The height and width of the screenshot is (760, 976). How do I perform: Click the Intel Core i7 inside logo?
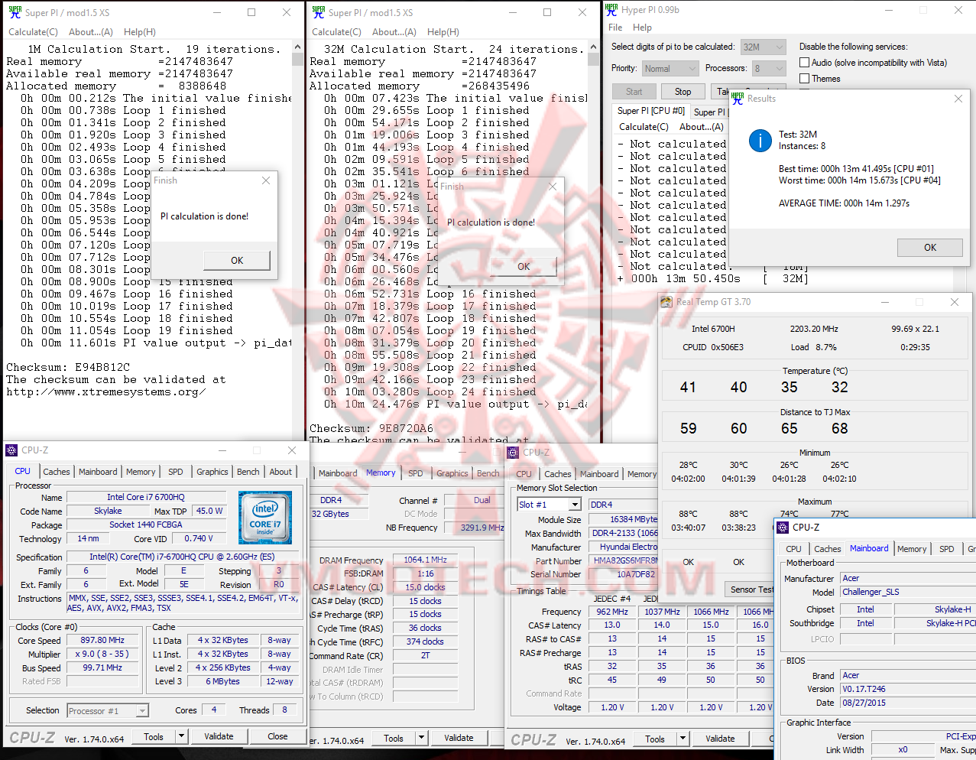[264, 518]
